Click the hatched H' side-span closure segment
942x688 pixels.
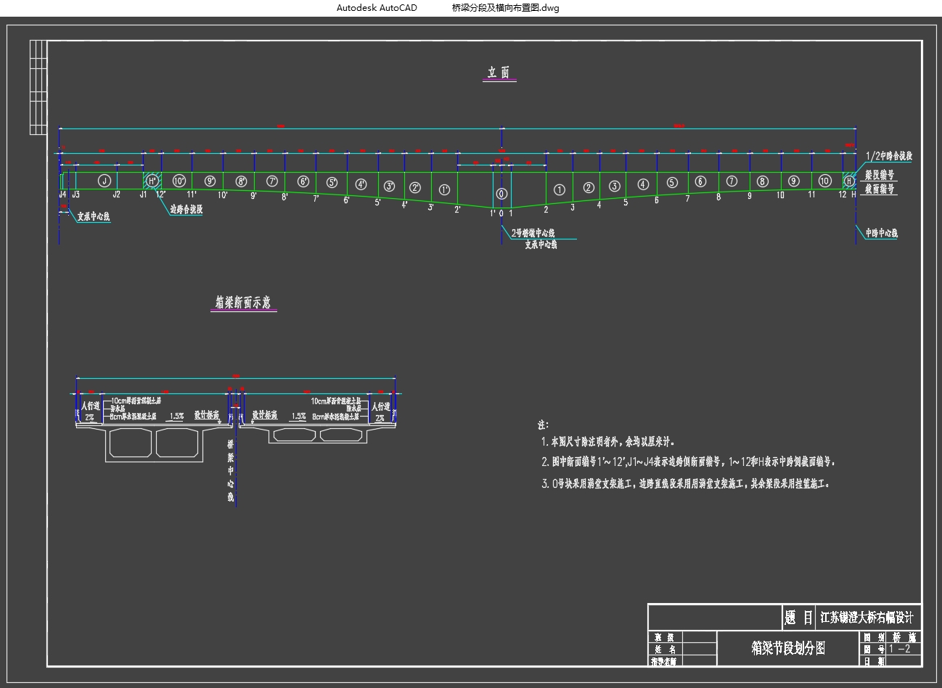pos(152,181)
